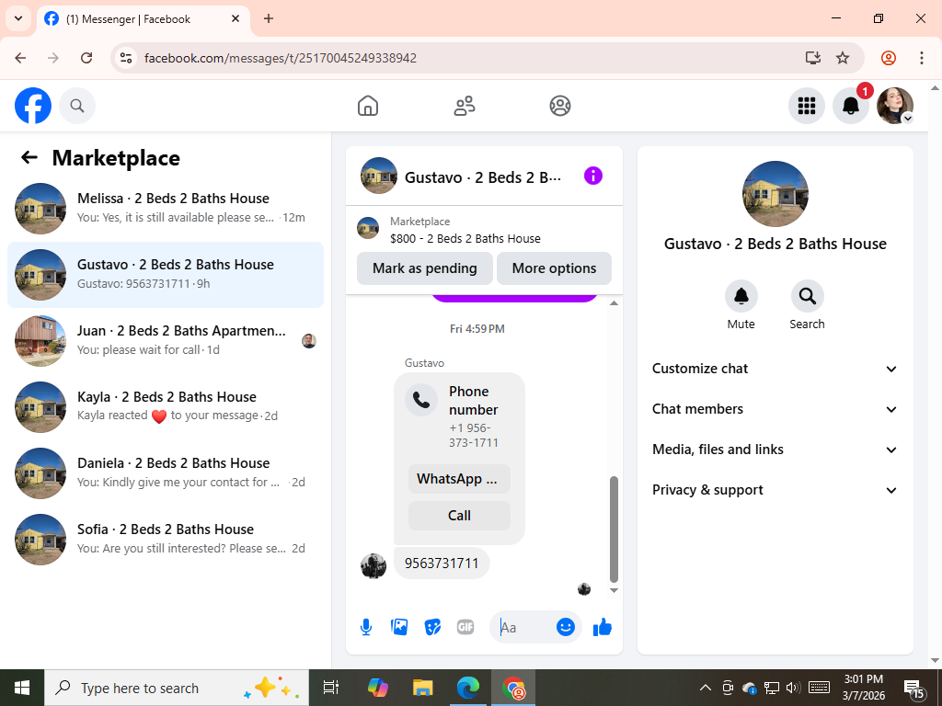942x706 pixels.
Task: Open Sofia · 2 Beds 2 Baths House chat
Action: coord(166,539)
